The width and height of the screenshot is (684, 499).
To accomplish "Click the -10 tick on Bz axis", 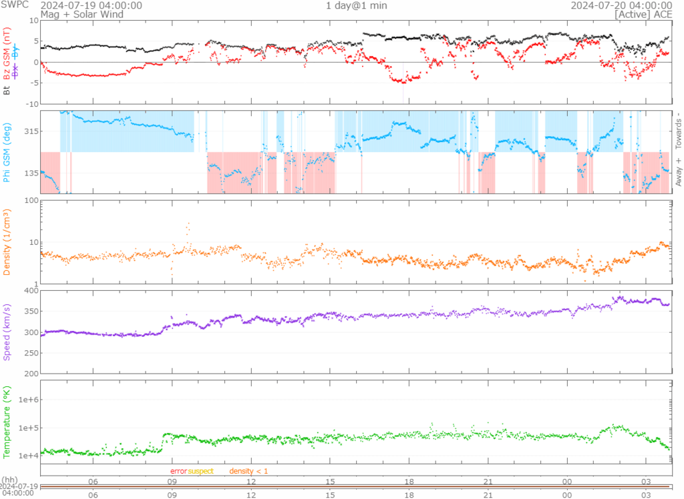I will tap(33, 104).
